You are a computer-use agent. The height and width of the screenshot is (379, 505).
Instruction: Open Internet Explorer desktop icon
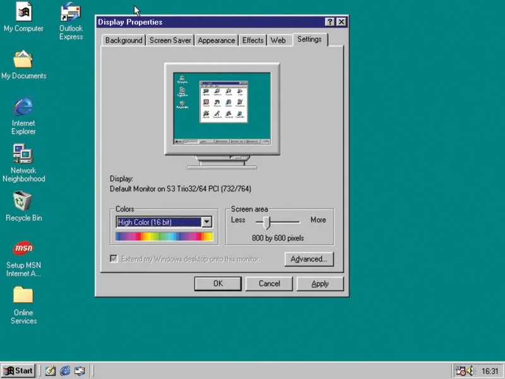[23, 107]
